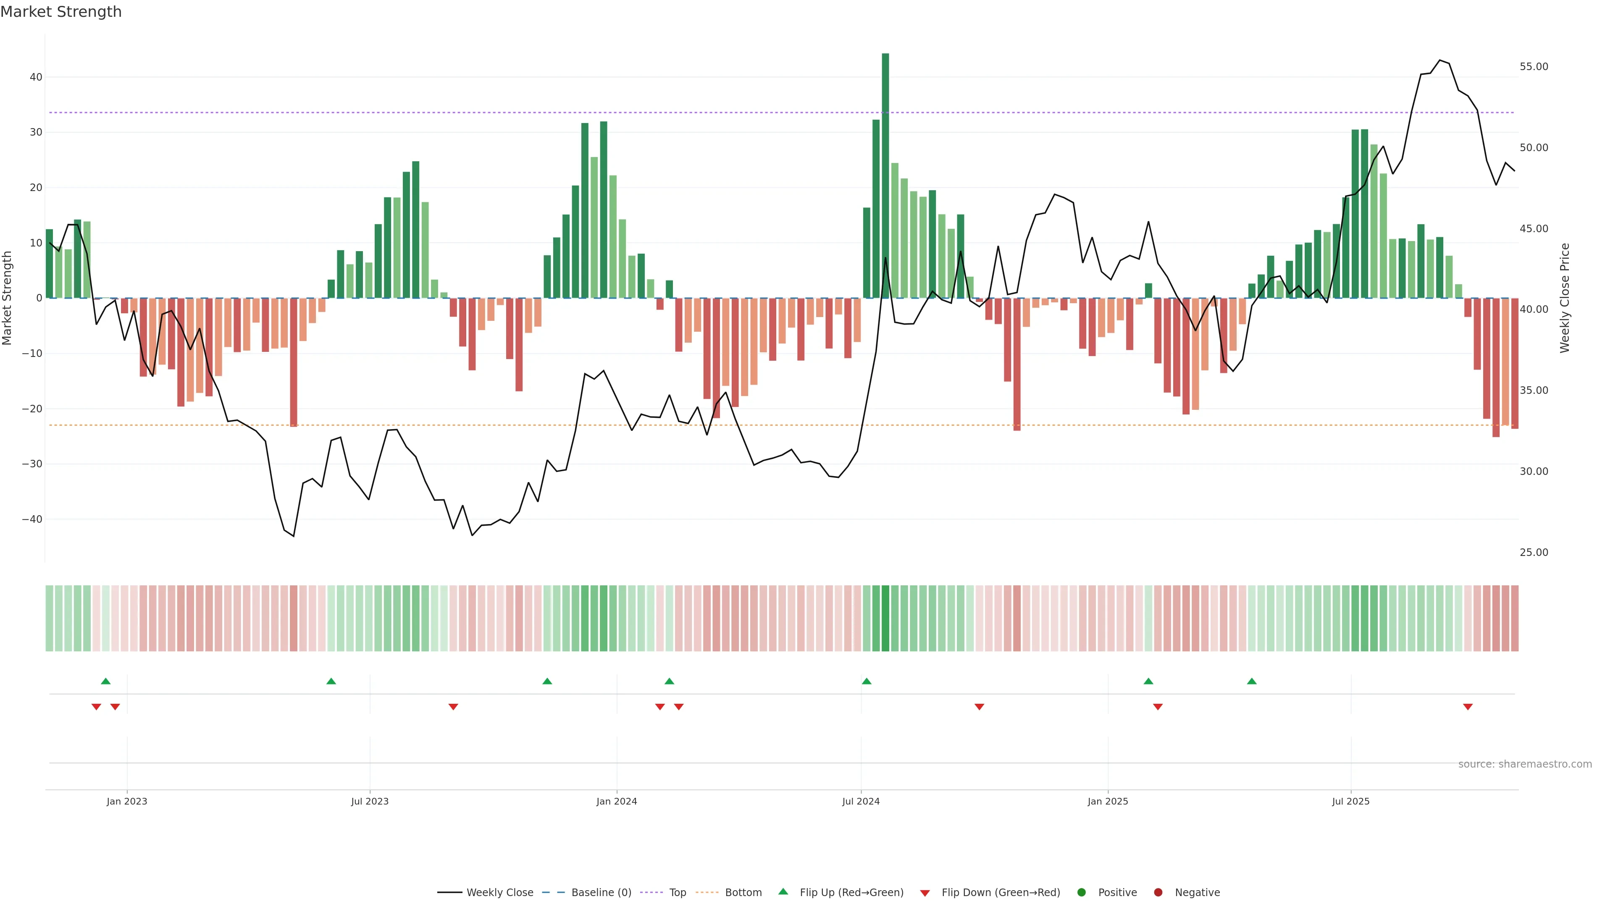This screenshot has width=1613, height=907.
Task: Click the Weekly Close Price axis title
Action: click(x=1565, y=298)
